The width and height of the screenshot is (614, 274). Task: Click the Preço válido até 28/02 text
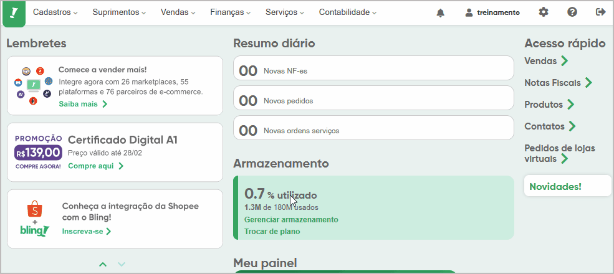pos(105,153)
